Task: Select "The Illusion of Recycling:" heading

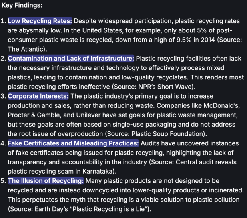Action: click(46, 181)
